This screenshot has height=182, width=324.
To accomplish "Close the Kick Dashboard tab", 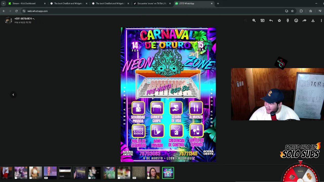I will coord(45,4).
